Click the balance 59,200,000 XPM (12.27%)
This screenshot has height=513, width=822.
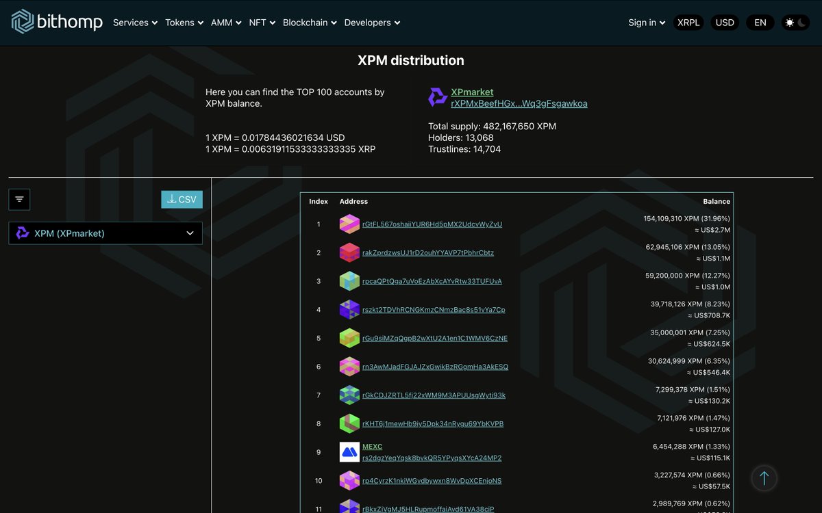point(688,276)
